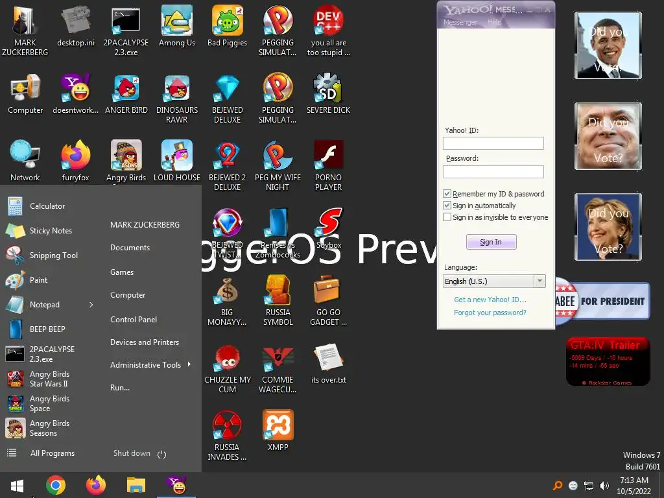Select the Soybox desktop icon
664x498 pixels.
click(x=329, y=229)
